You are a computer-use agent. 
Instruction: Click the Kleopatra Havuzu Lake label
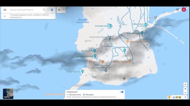[83, 21]
